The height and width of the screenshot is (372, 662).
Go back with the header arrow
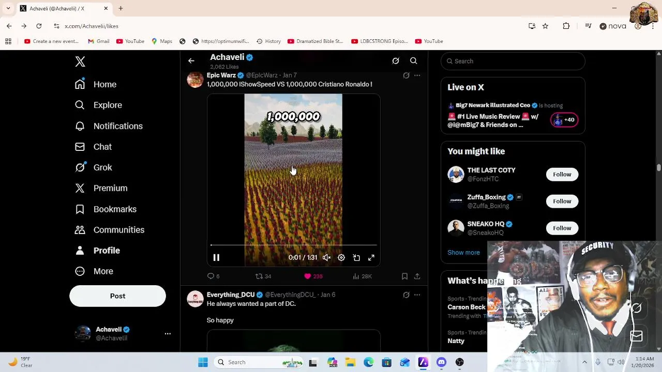click(191, 61)
